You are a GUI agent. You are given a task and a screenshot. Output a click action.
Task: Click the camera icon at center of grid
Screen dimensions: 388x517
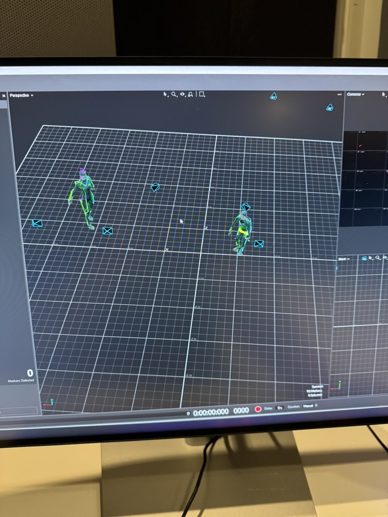point(155,187)
